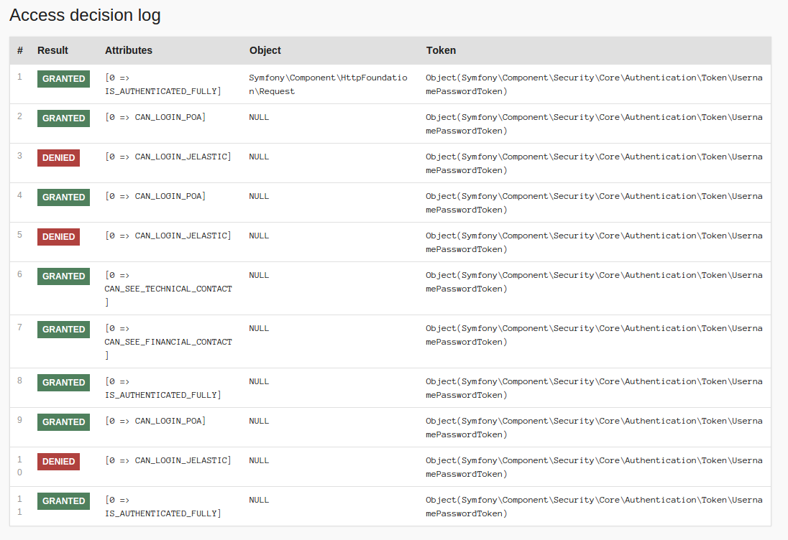Select the UsernamePasswordToken text in row 7
The image size is (788, 540).
[x=594, y=335]
